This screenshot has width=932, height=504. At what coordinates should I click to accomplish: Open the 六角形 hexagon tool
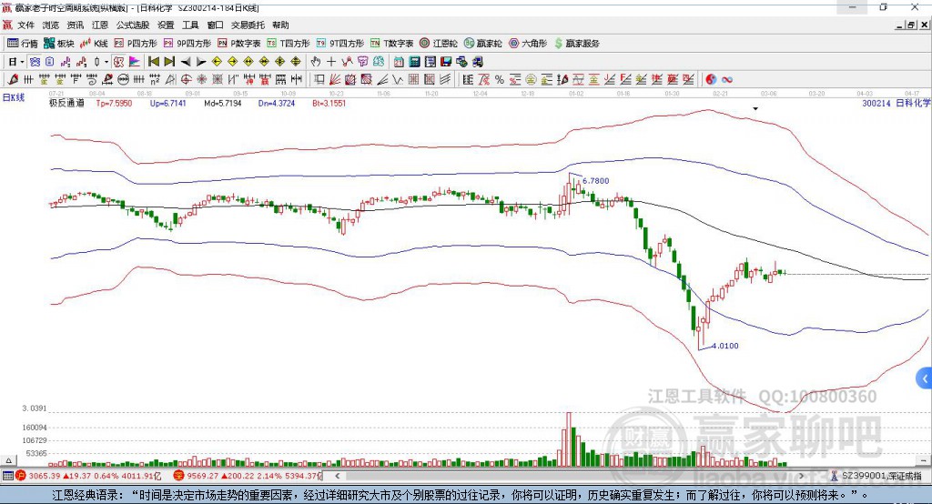(x=528, y=44)
